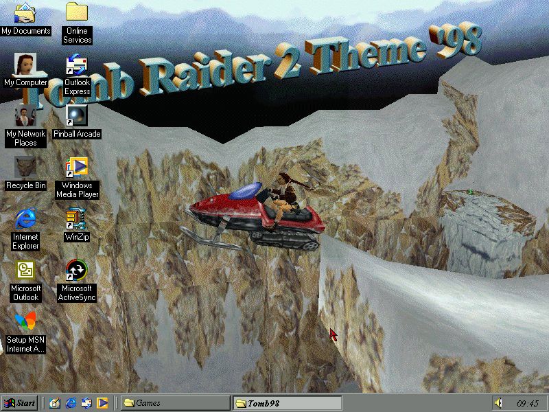Open the Setup MSN Internet Access icon
The height and width of the screenshot is (412, 549).
point(25,323)
